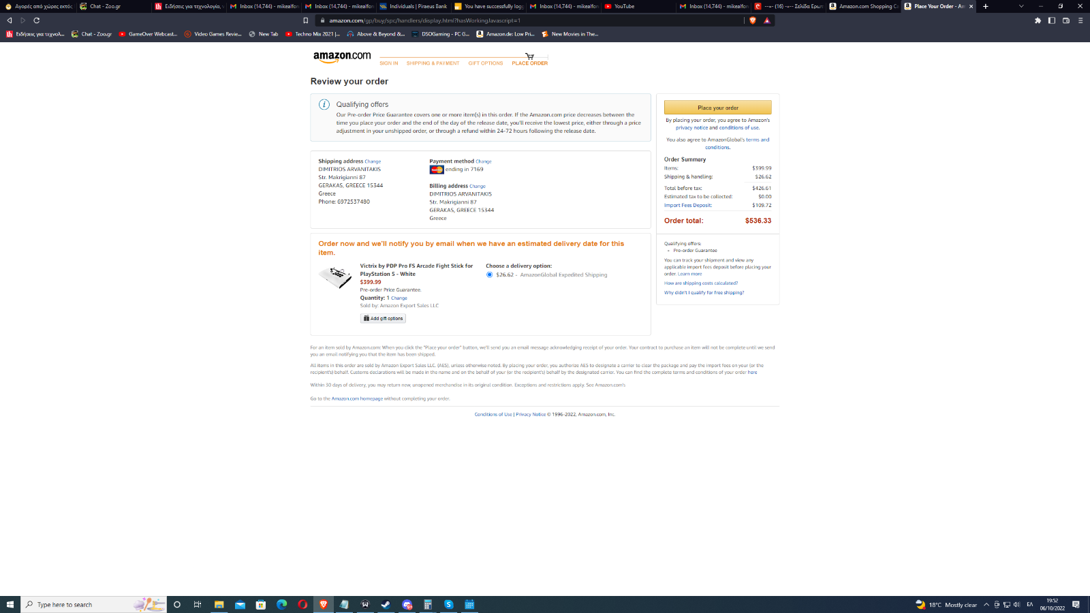
Task: Open Above & Beyond bookmark
Action: pyautogui.click(x=375, y=34)
